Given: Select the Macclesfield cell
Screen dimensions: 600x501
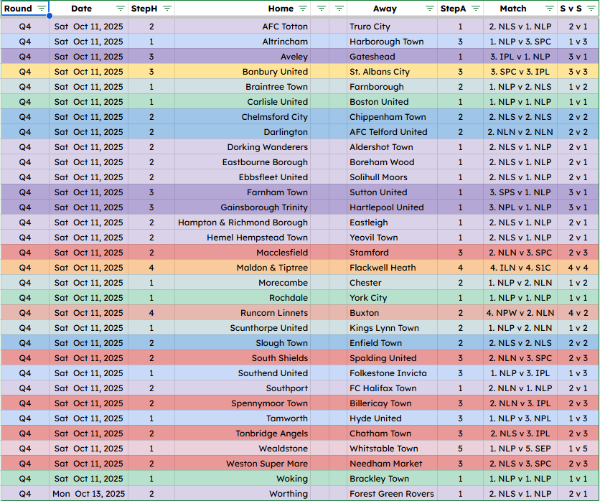Looking at the screenshot, I should [243, 253].
